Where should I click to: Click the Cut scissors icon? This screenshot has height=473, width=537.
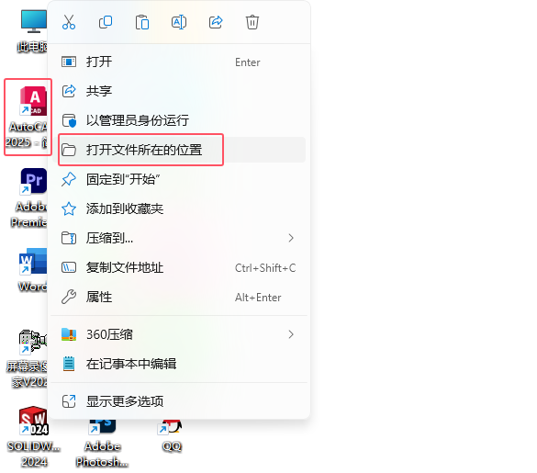(x=69, y=22)
